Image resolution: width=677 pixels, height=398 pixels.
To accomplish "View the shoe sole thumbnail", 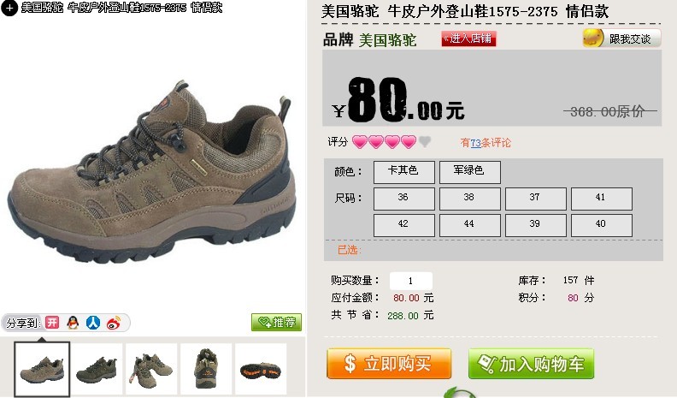I will tap(261, 369).
